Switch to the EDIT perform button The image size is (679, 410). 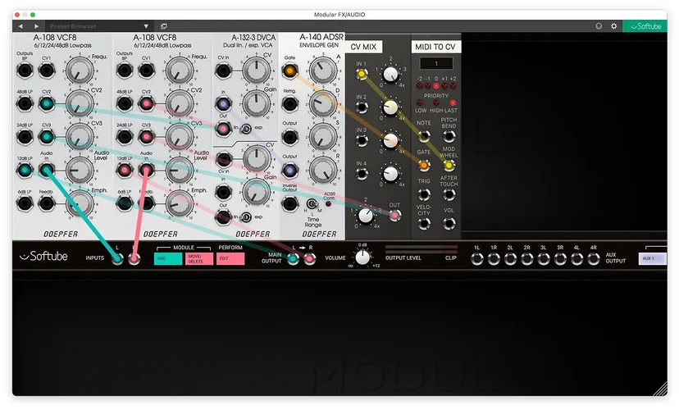pyautogui.click(x=230, y=258)
